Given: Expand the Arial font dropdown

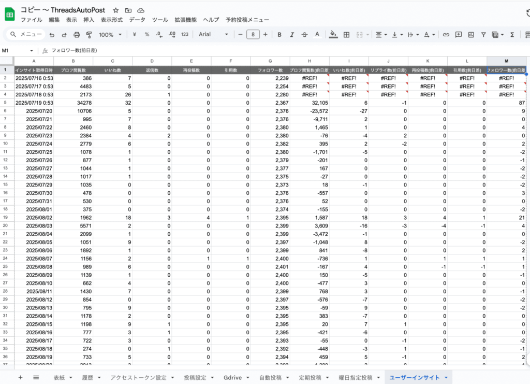Looking at the screenshot, I should (213, 35).
